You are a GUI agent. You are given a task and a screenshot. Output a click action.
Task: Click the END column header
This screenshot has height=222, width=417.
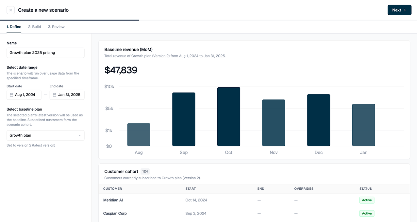point(261,189)
